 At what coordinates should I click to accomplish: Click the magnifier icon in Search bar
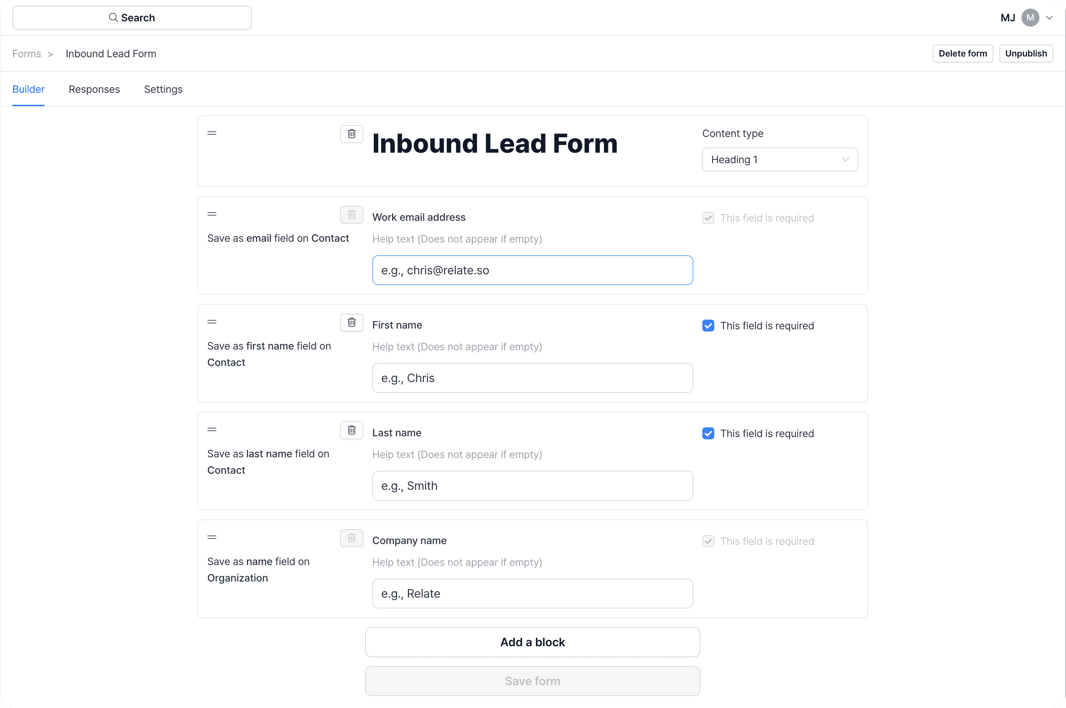click(x=113, y=18)
